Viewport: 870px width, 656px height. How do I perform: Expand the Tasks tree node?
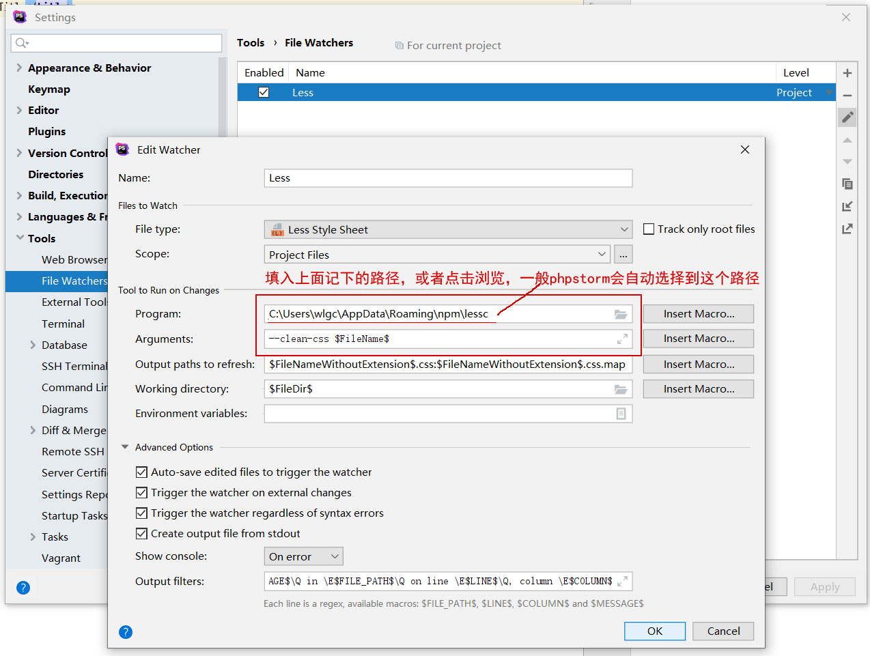(x=33, y=537)
